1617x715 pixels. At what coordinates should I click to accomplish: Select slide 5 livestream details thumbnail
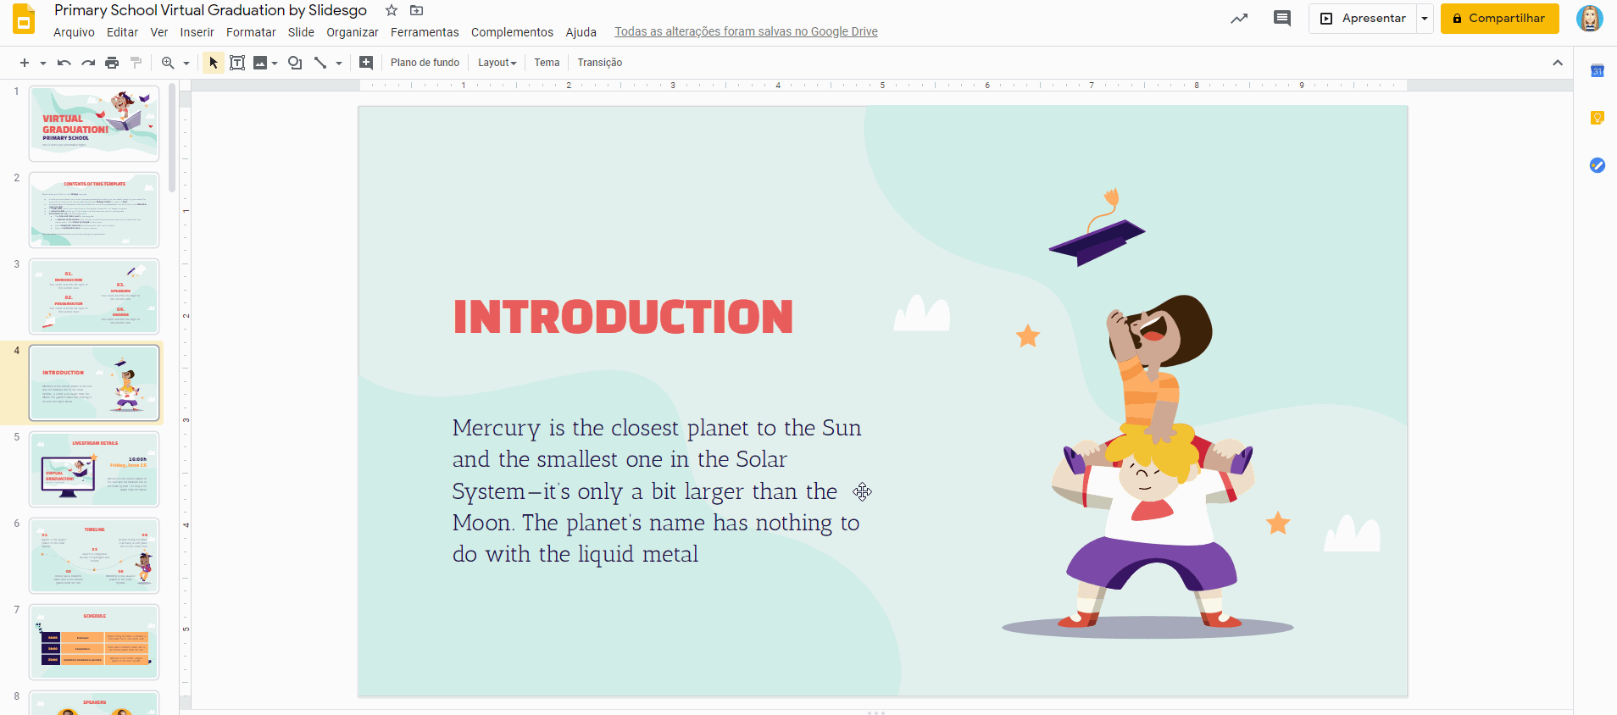click(x=94, y=469)
